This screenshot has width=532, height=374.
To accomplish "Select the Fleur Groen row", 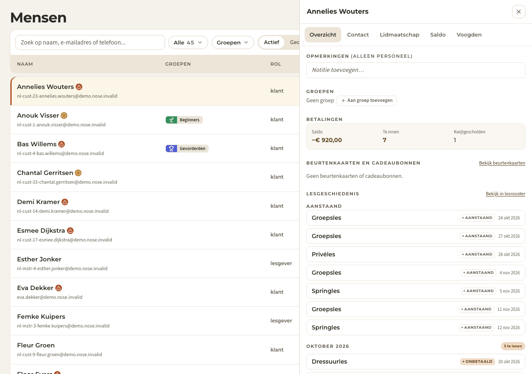I will pyautogui.click(x=155, y=349).
